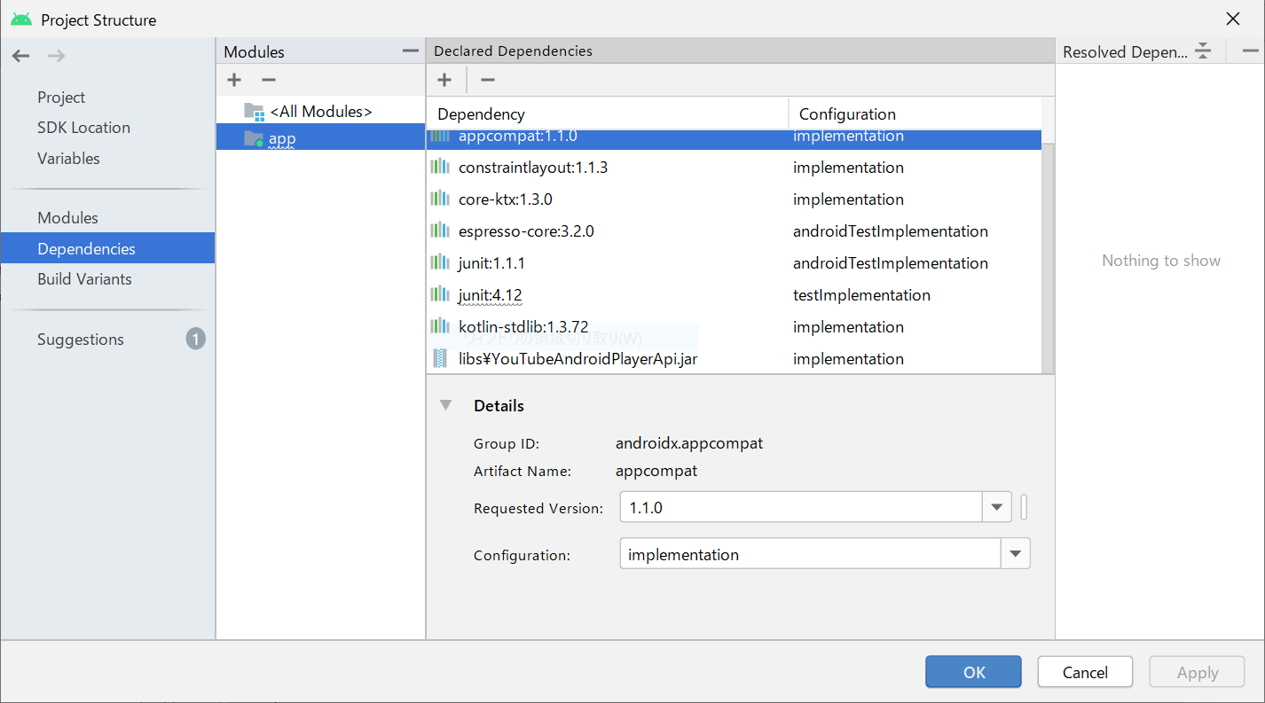This screenshot has width=1265, height=703.
Task: Click testImplementation configuration cell of junit:4.12
Action: (861, 294)
